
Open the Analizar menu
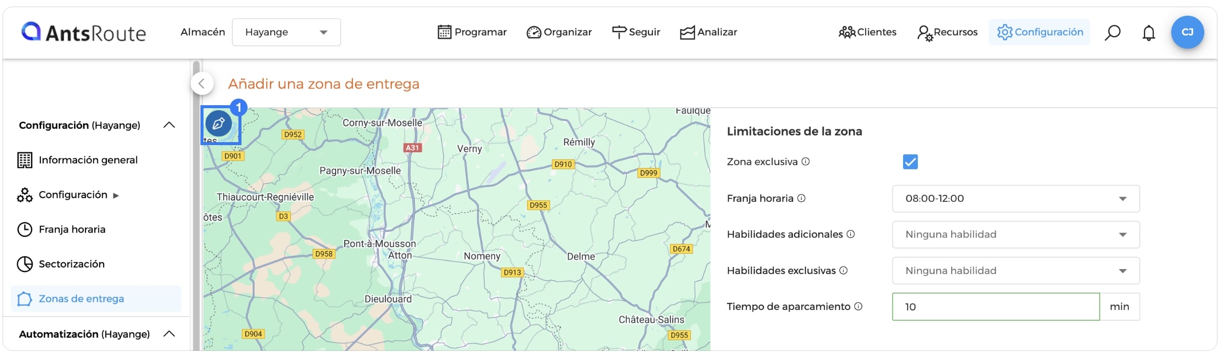point(709,32)
